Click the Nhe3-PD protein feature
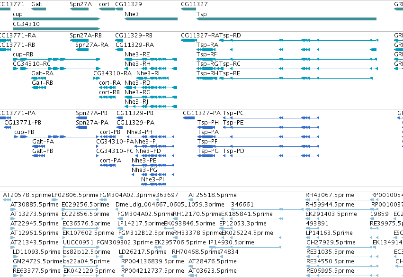 click(x=155, y=156)
